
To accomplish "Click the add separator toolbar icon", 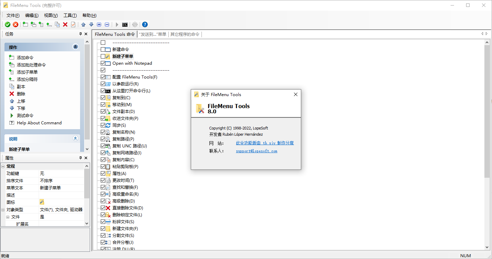I will coord(49,24).
